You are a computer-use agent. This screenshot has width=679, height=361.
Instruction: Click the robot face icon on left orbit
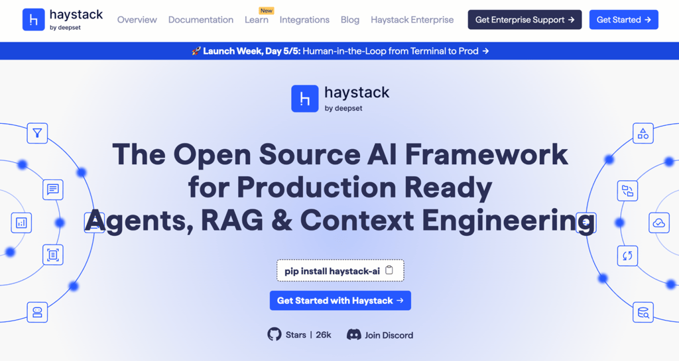pos(37,312)
